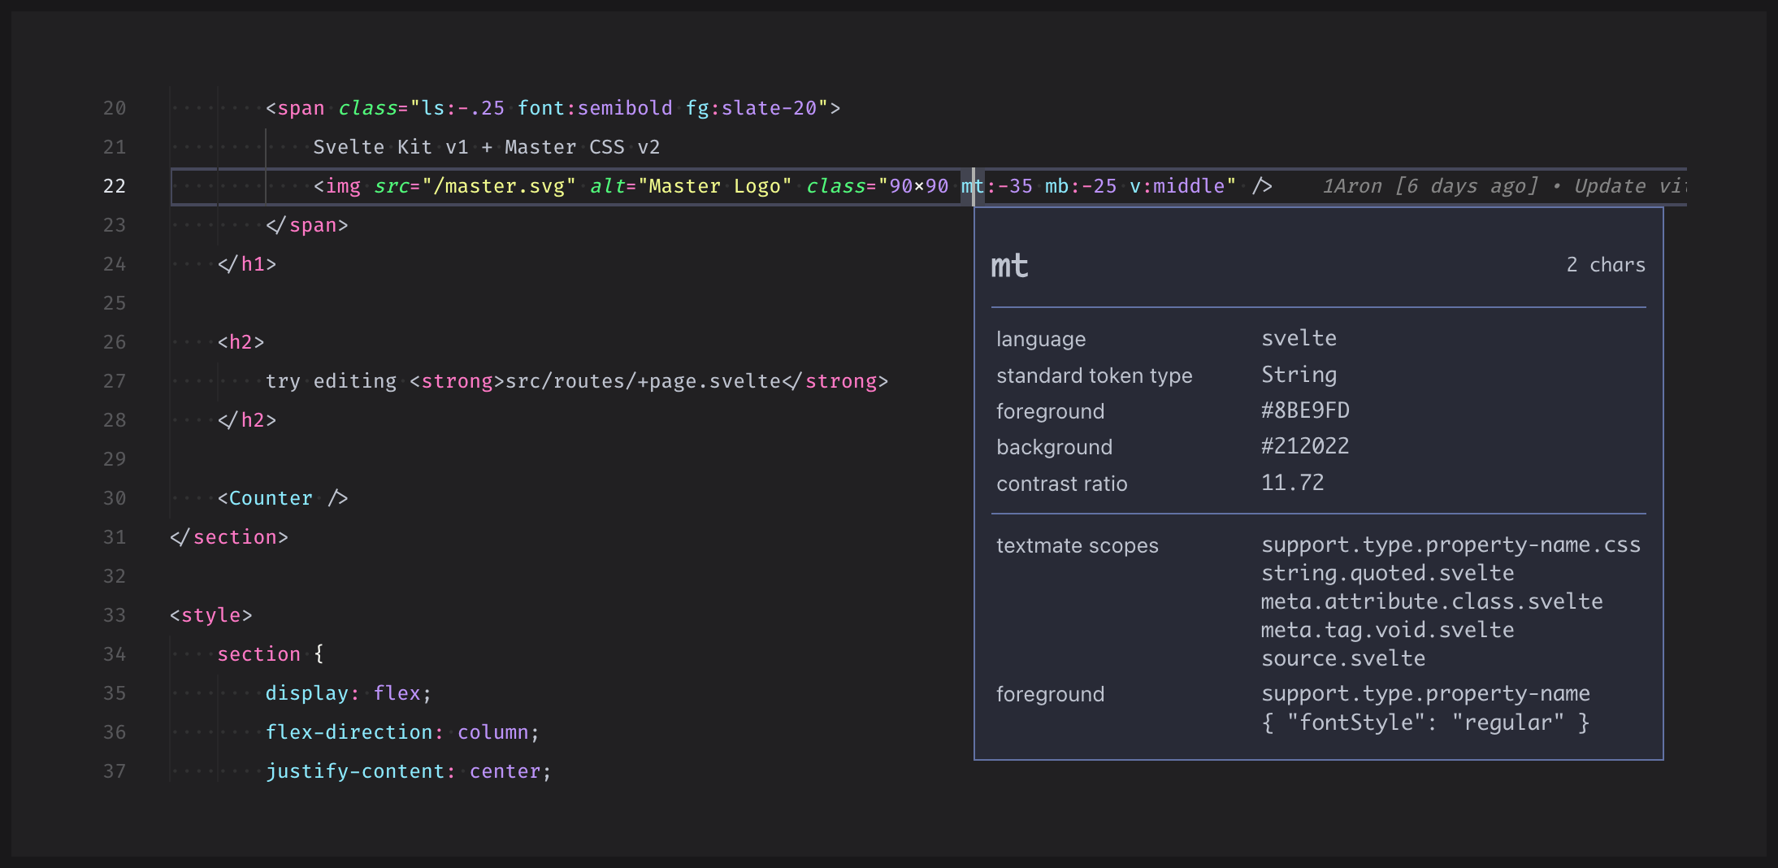Screen dimensions: 1778x868
Task: Click the background color value #212022
Action: [1304, 445]
